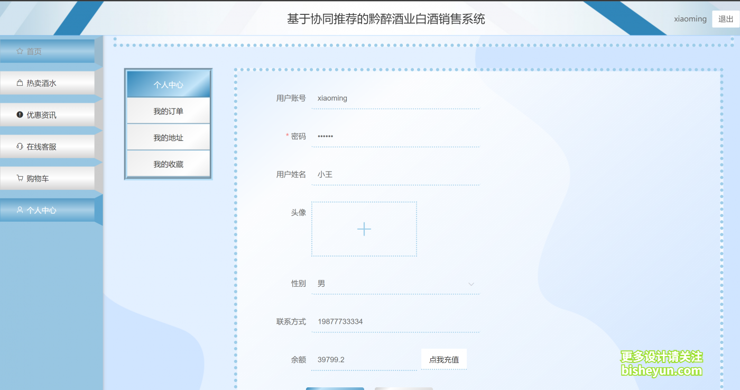Switch to the 个人中心 tab in sub-menu
The height and width of the screenshot is (390, 740).
click(169, 84)
